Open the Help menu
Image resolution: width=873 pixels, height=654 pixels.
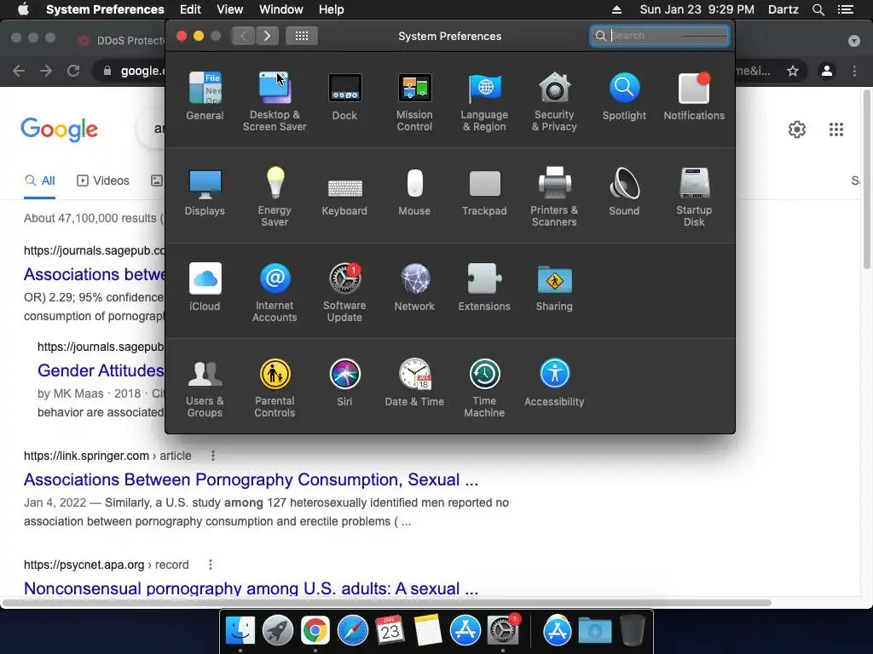point(332,9)
